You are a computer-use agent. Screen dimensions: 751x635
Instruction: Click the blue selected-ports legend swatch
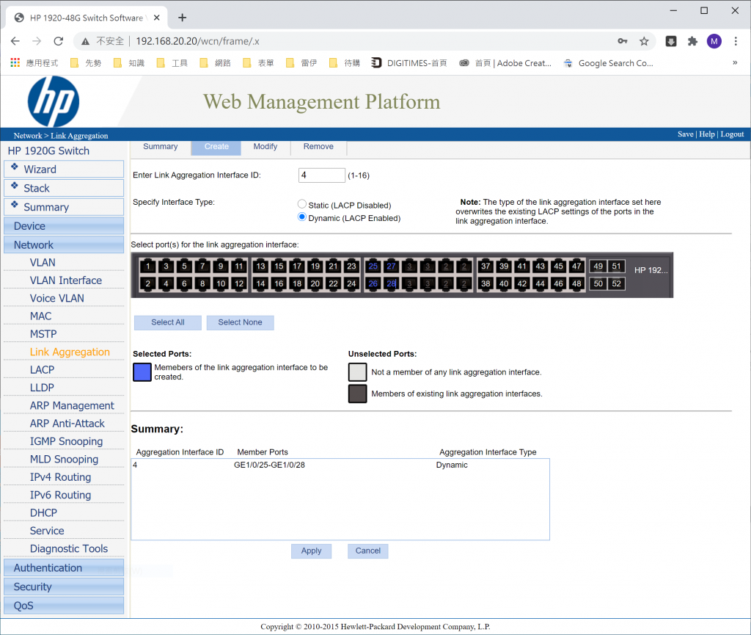(x=142, y=372)
